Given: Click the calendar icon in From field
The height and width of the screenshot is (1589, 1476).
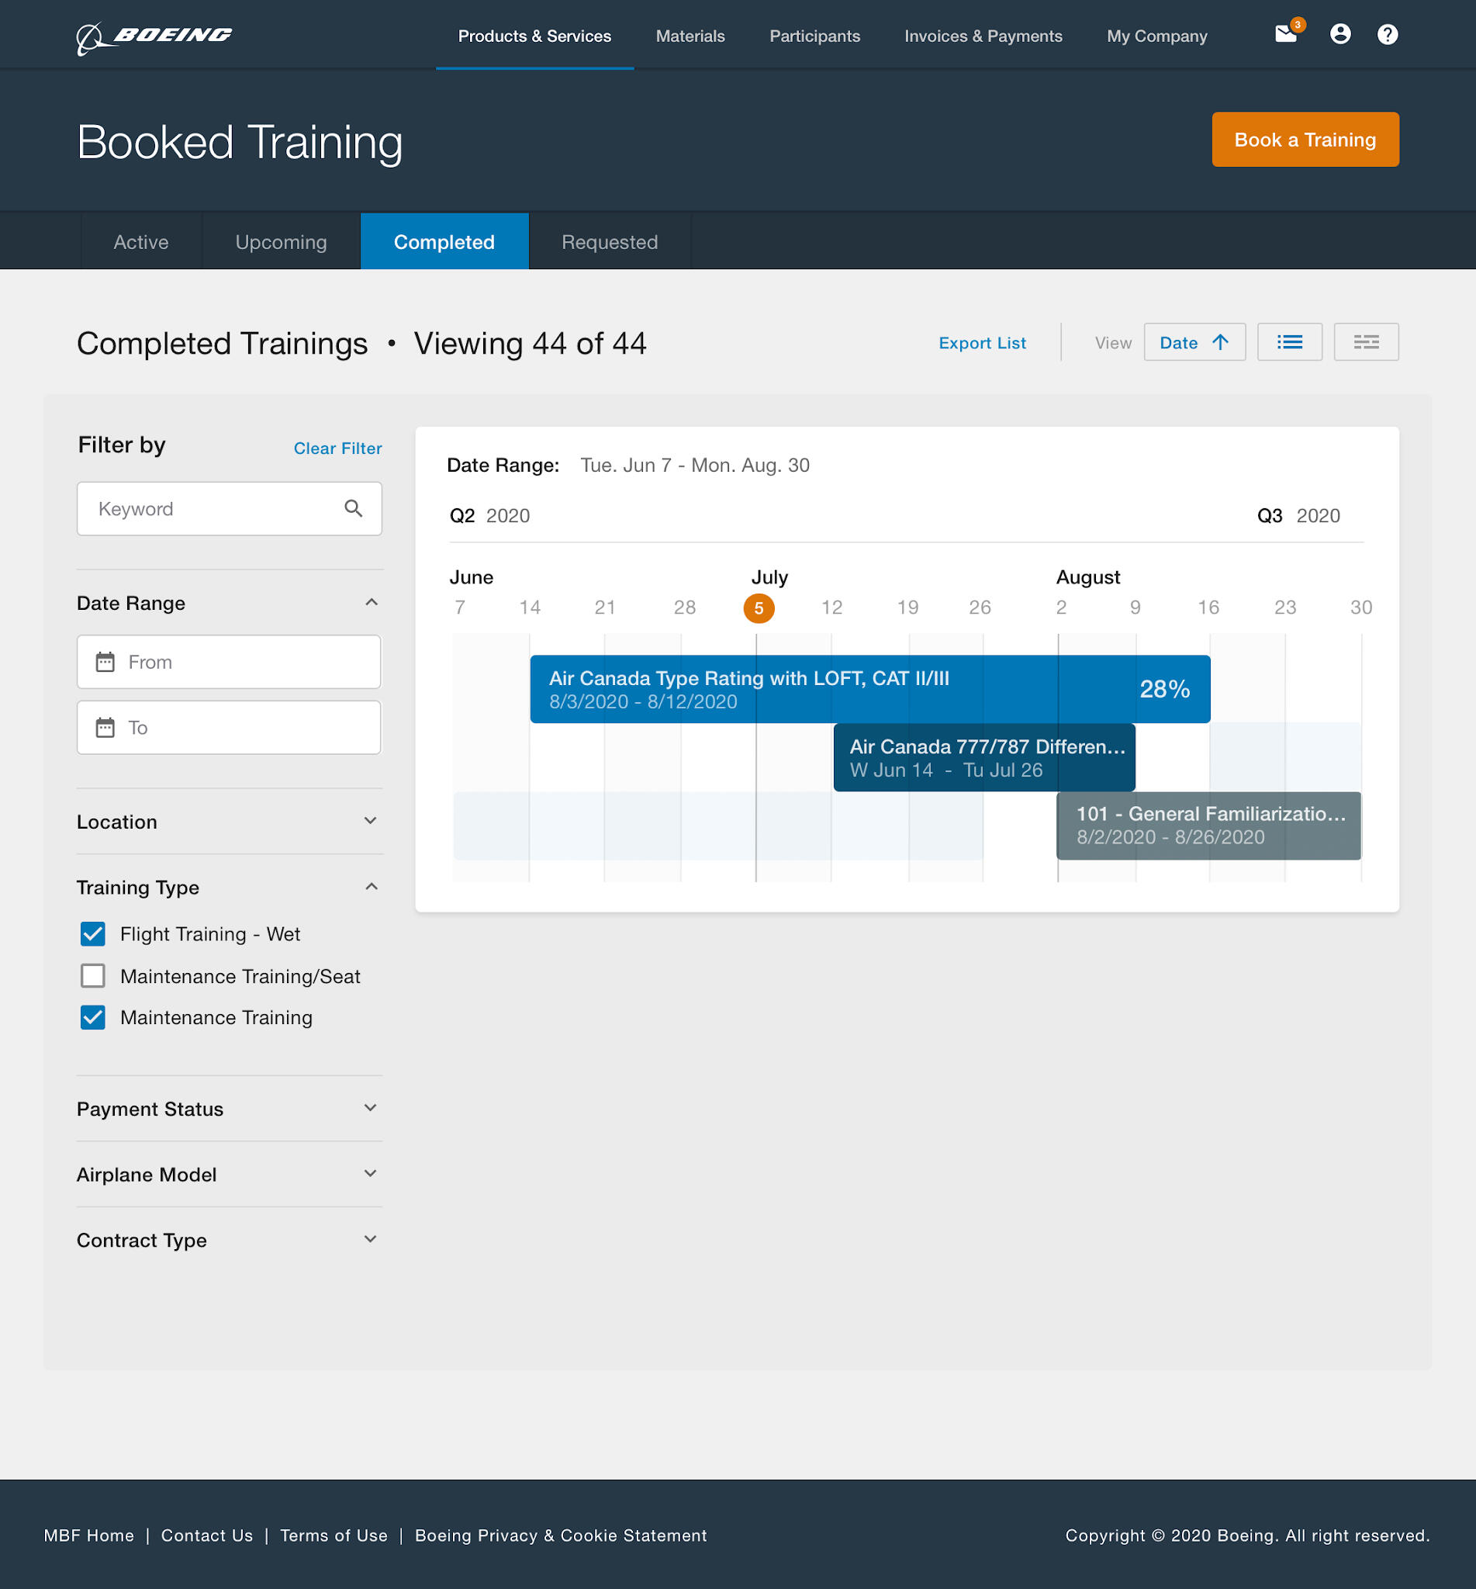Looking at the screenshot, I should pyautogui.click(x=105, y=662).
